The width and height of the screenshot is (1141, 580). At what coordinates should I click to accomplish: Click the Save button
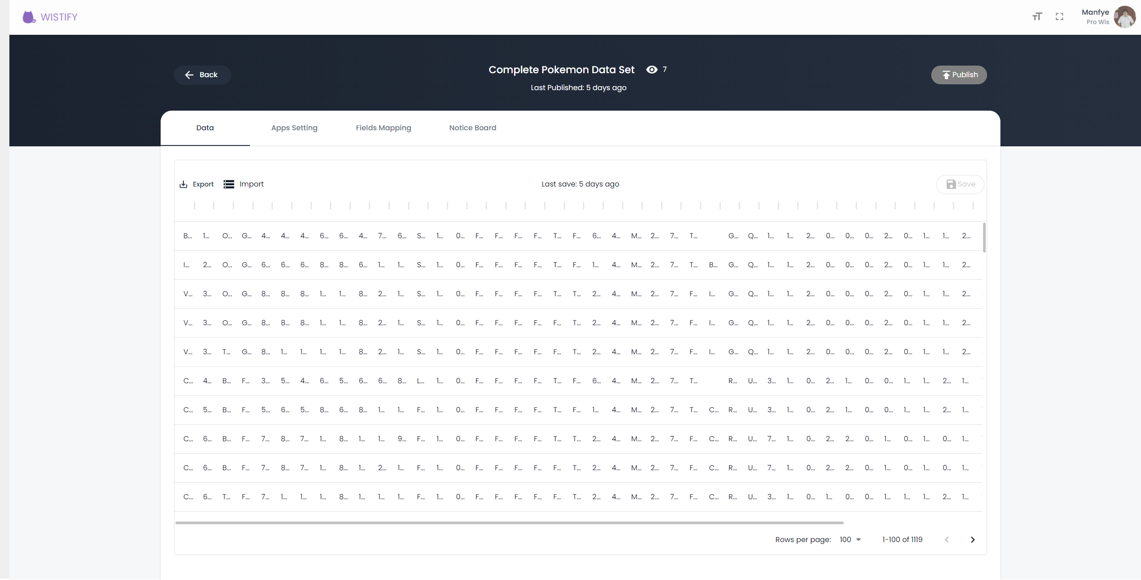[x=960, y=184]
